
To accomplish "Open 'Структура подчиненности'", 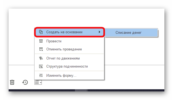I will (69, 66).
